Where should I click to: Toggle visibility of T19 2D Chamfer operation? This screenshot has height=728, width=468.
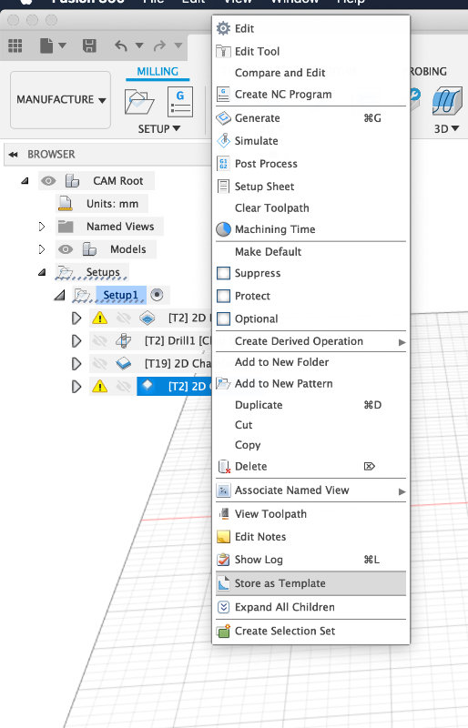pos(100,363)
